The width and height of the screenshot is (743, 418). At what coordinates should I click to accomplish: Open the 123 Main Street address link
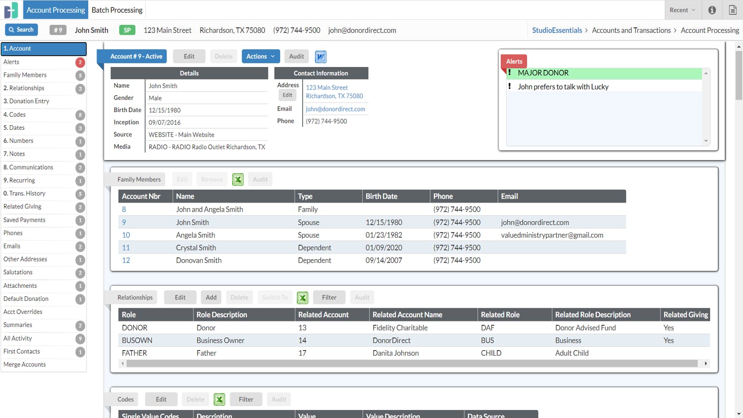[334, 92]
